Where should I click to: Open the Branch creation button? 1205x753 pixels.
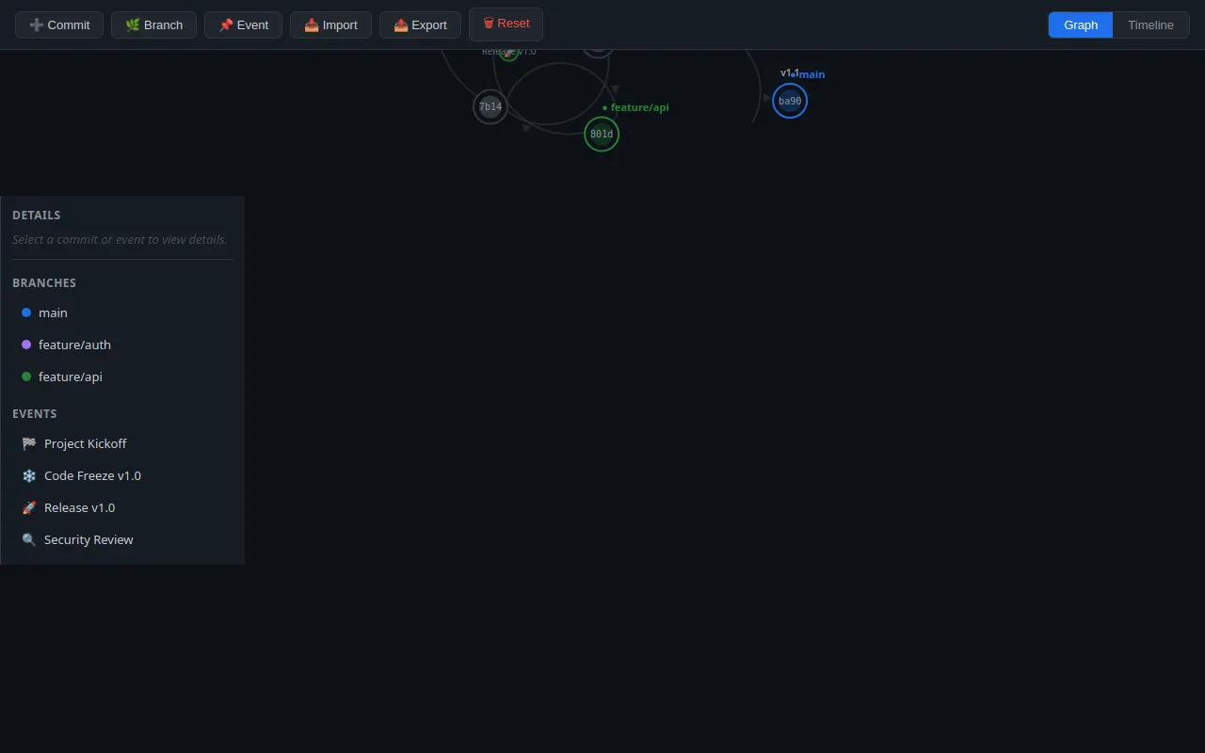point(153,25)
